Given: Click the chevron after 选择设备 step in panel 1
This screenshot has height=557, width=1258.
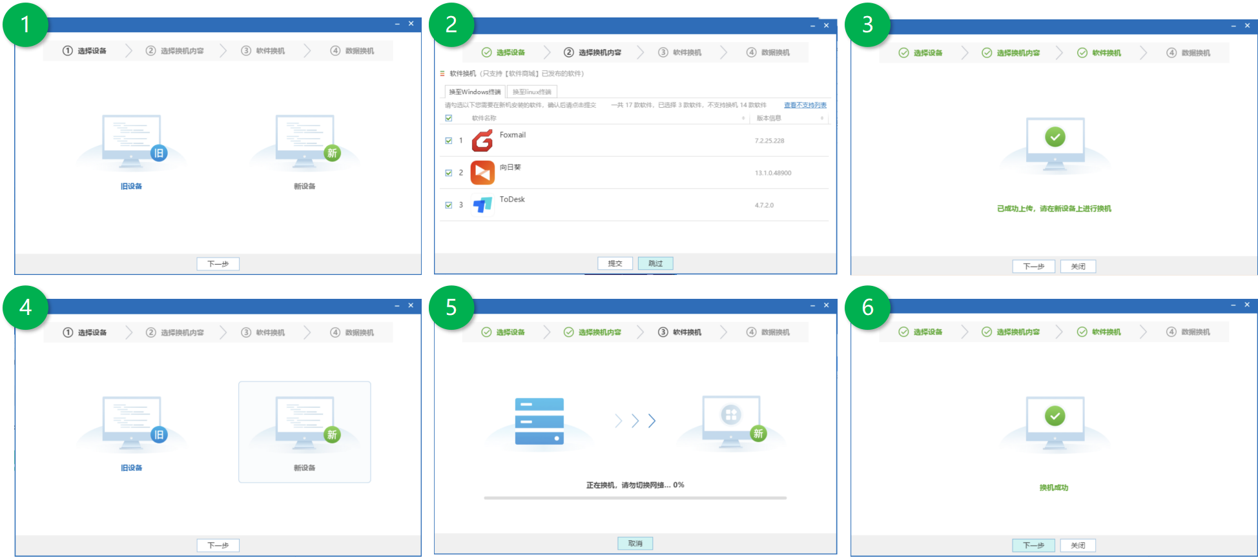Looking at the screenshot, I should 129,51.
